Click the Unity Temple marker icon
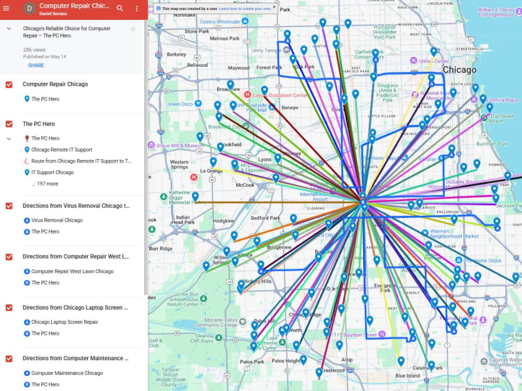Image resolution: width=522 pixels, height=391 pixels. [x=287, y=50]
